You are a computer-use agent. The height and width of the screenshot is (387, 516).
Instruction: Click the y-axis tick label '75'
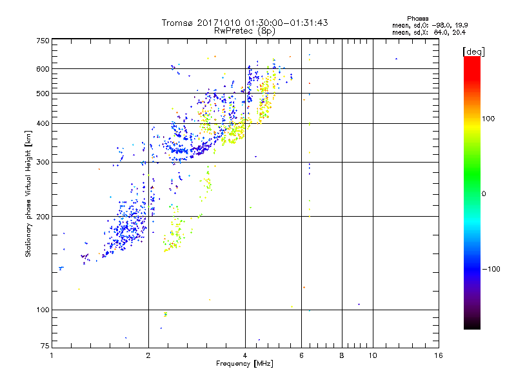45,346
